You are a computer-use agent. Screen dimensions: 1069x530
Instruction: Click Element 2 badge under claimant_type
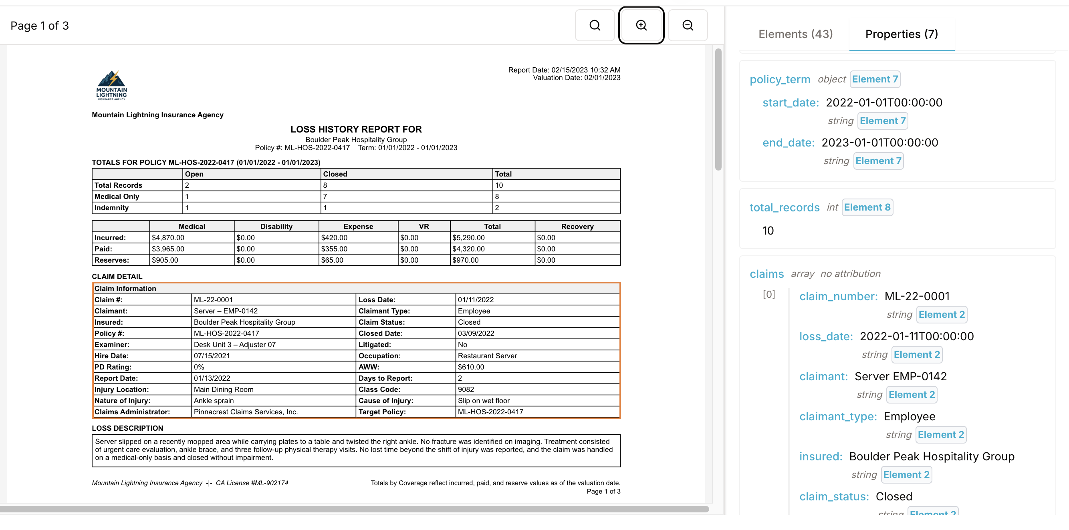pos(940,435)
